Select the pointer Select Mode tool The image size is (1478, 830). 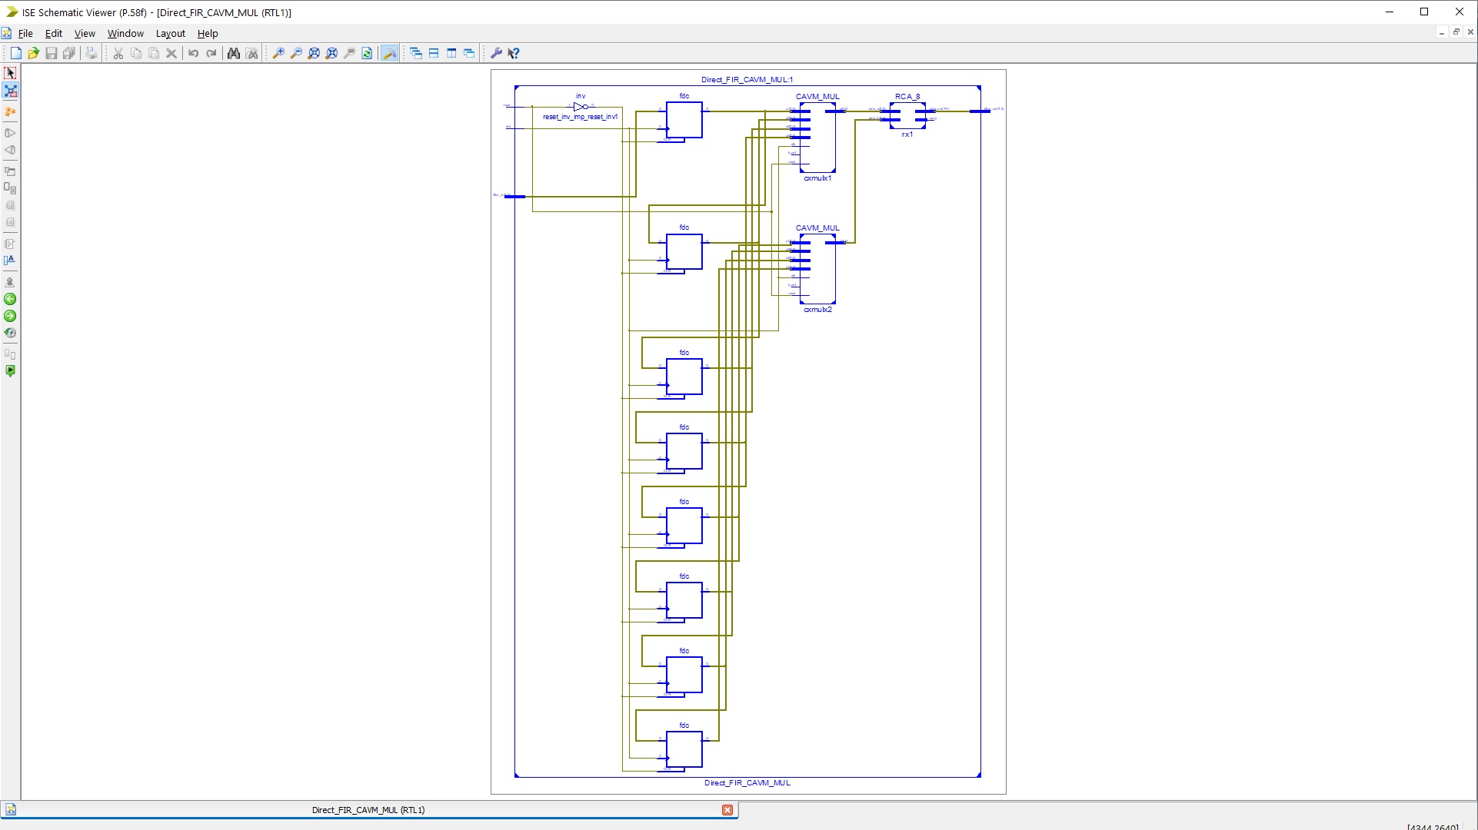(x=10, y=73)
